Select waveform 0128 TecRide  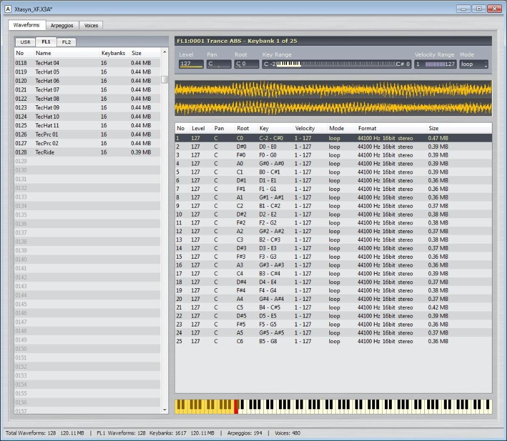click(x=87, y=152)
